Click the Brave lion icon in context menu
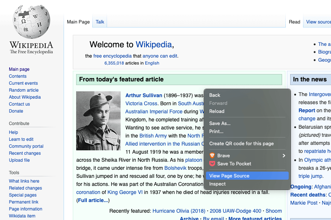Viewport: 331px width, 220px height. 212,155
